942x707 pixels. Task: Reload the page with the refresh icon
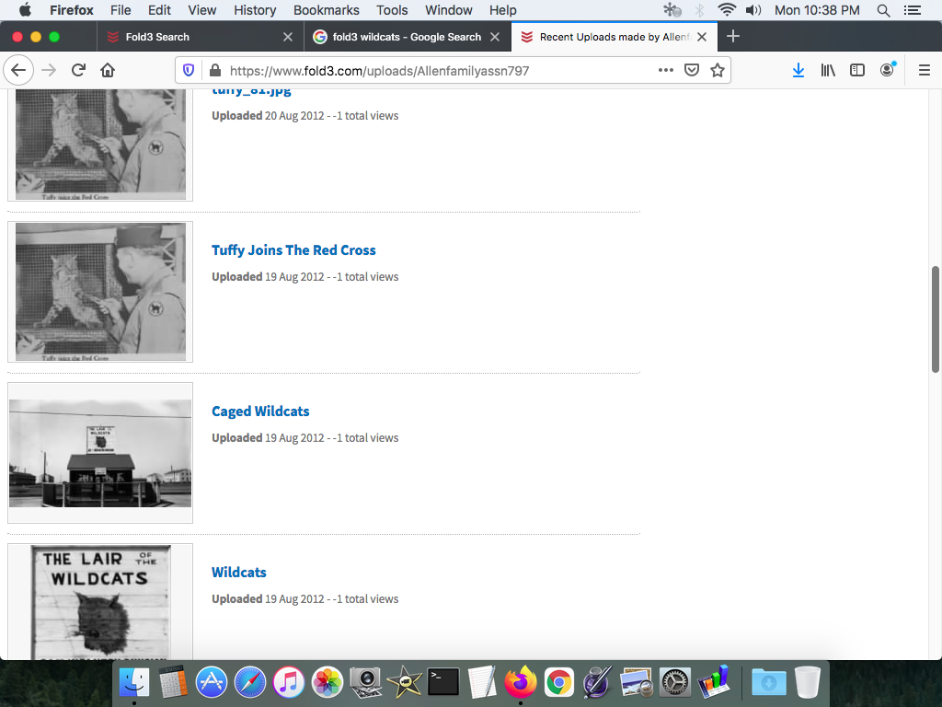tap(79, 70)
